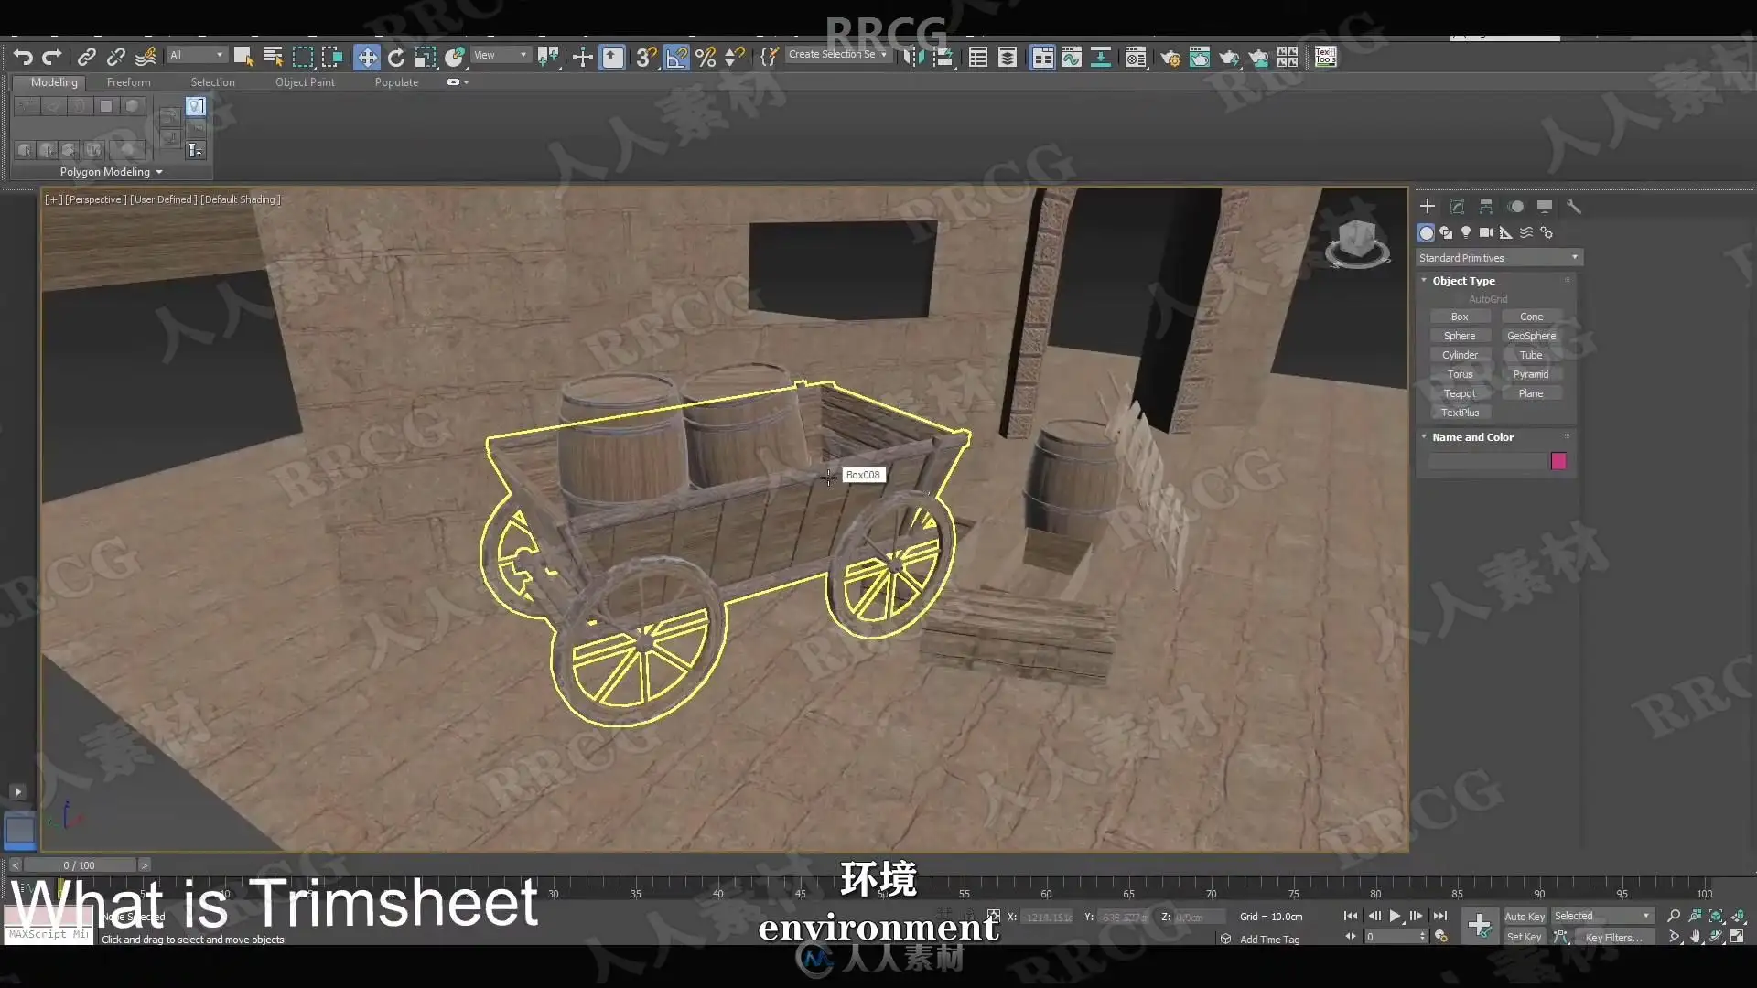Click the pink object color swatch
The image size is (1757, 988).
point(1558,461)
